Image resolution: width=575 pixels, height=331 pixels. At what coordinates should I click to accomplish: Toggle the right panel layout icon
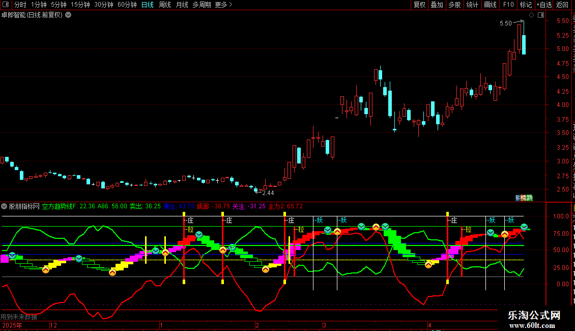point(541,15)
